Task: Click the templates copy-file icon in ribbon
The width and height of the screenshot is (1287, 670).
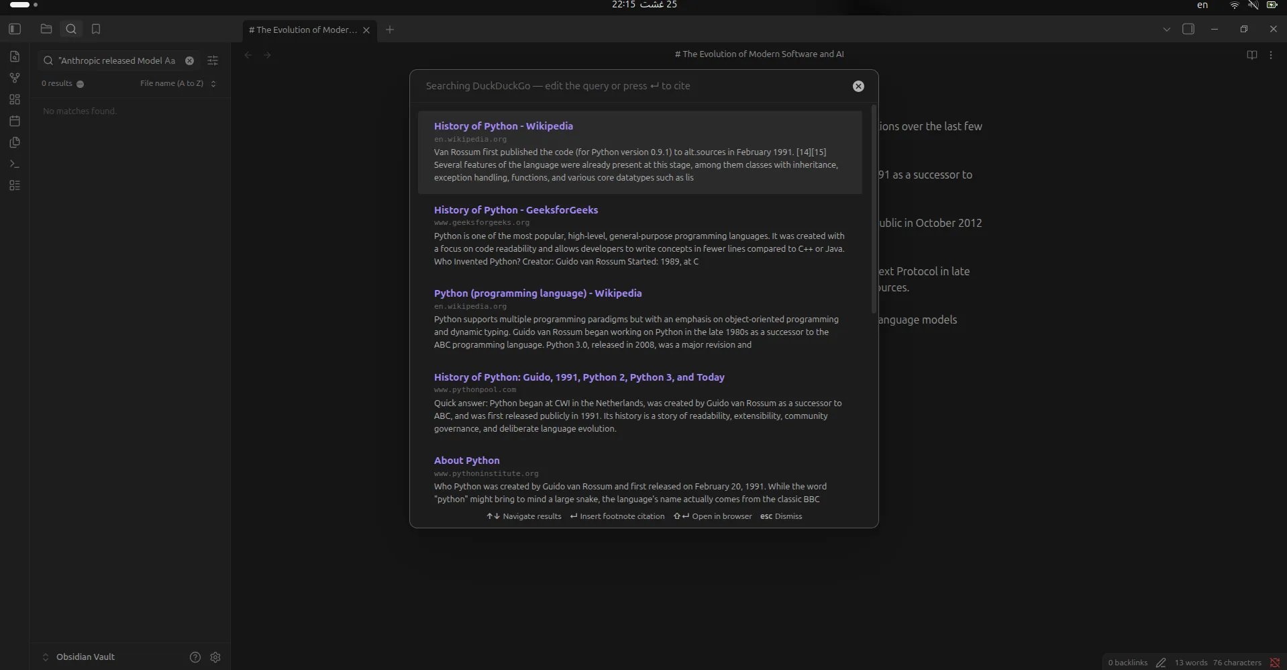Action: point(15,142)
